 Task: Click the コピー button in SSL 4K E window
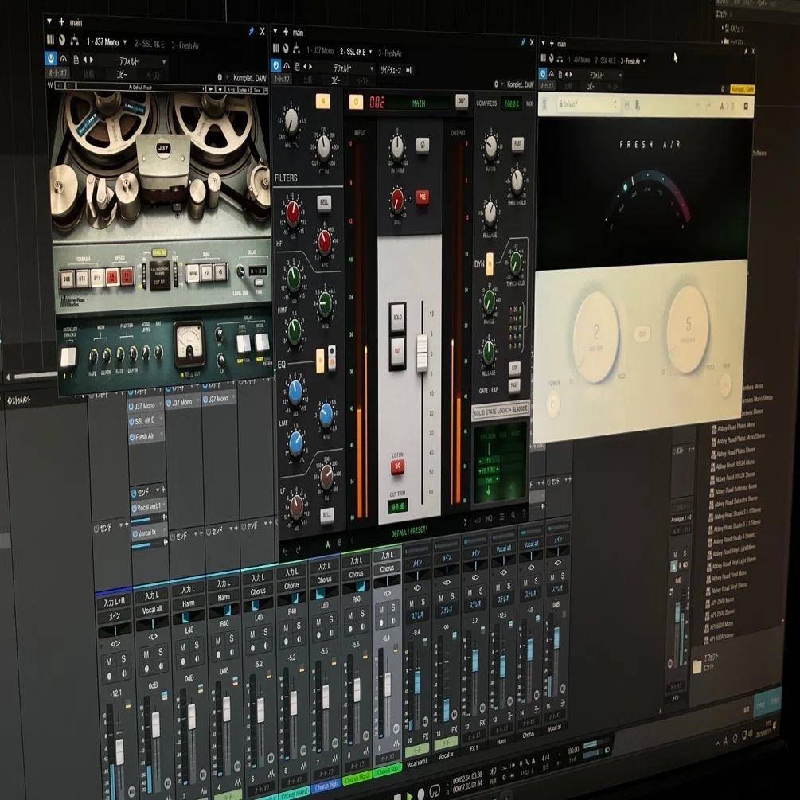pos(335,80)
